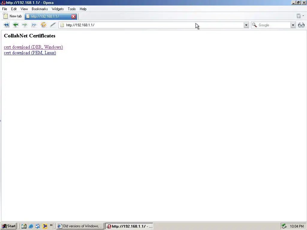Open cert download (PEM, Linux) link
Image resolution: width=307 pixels, height=230 pixels.
[30, 53]
